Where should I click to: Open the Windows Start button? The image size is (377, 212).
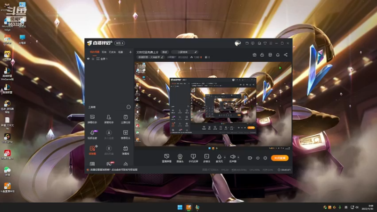point(180,207)
